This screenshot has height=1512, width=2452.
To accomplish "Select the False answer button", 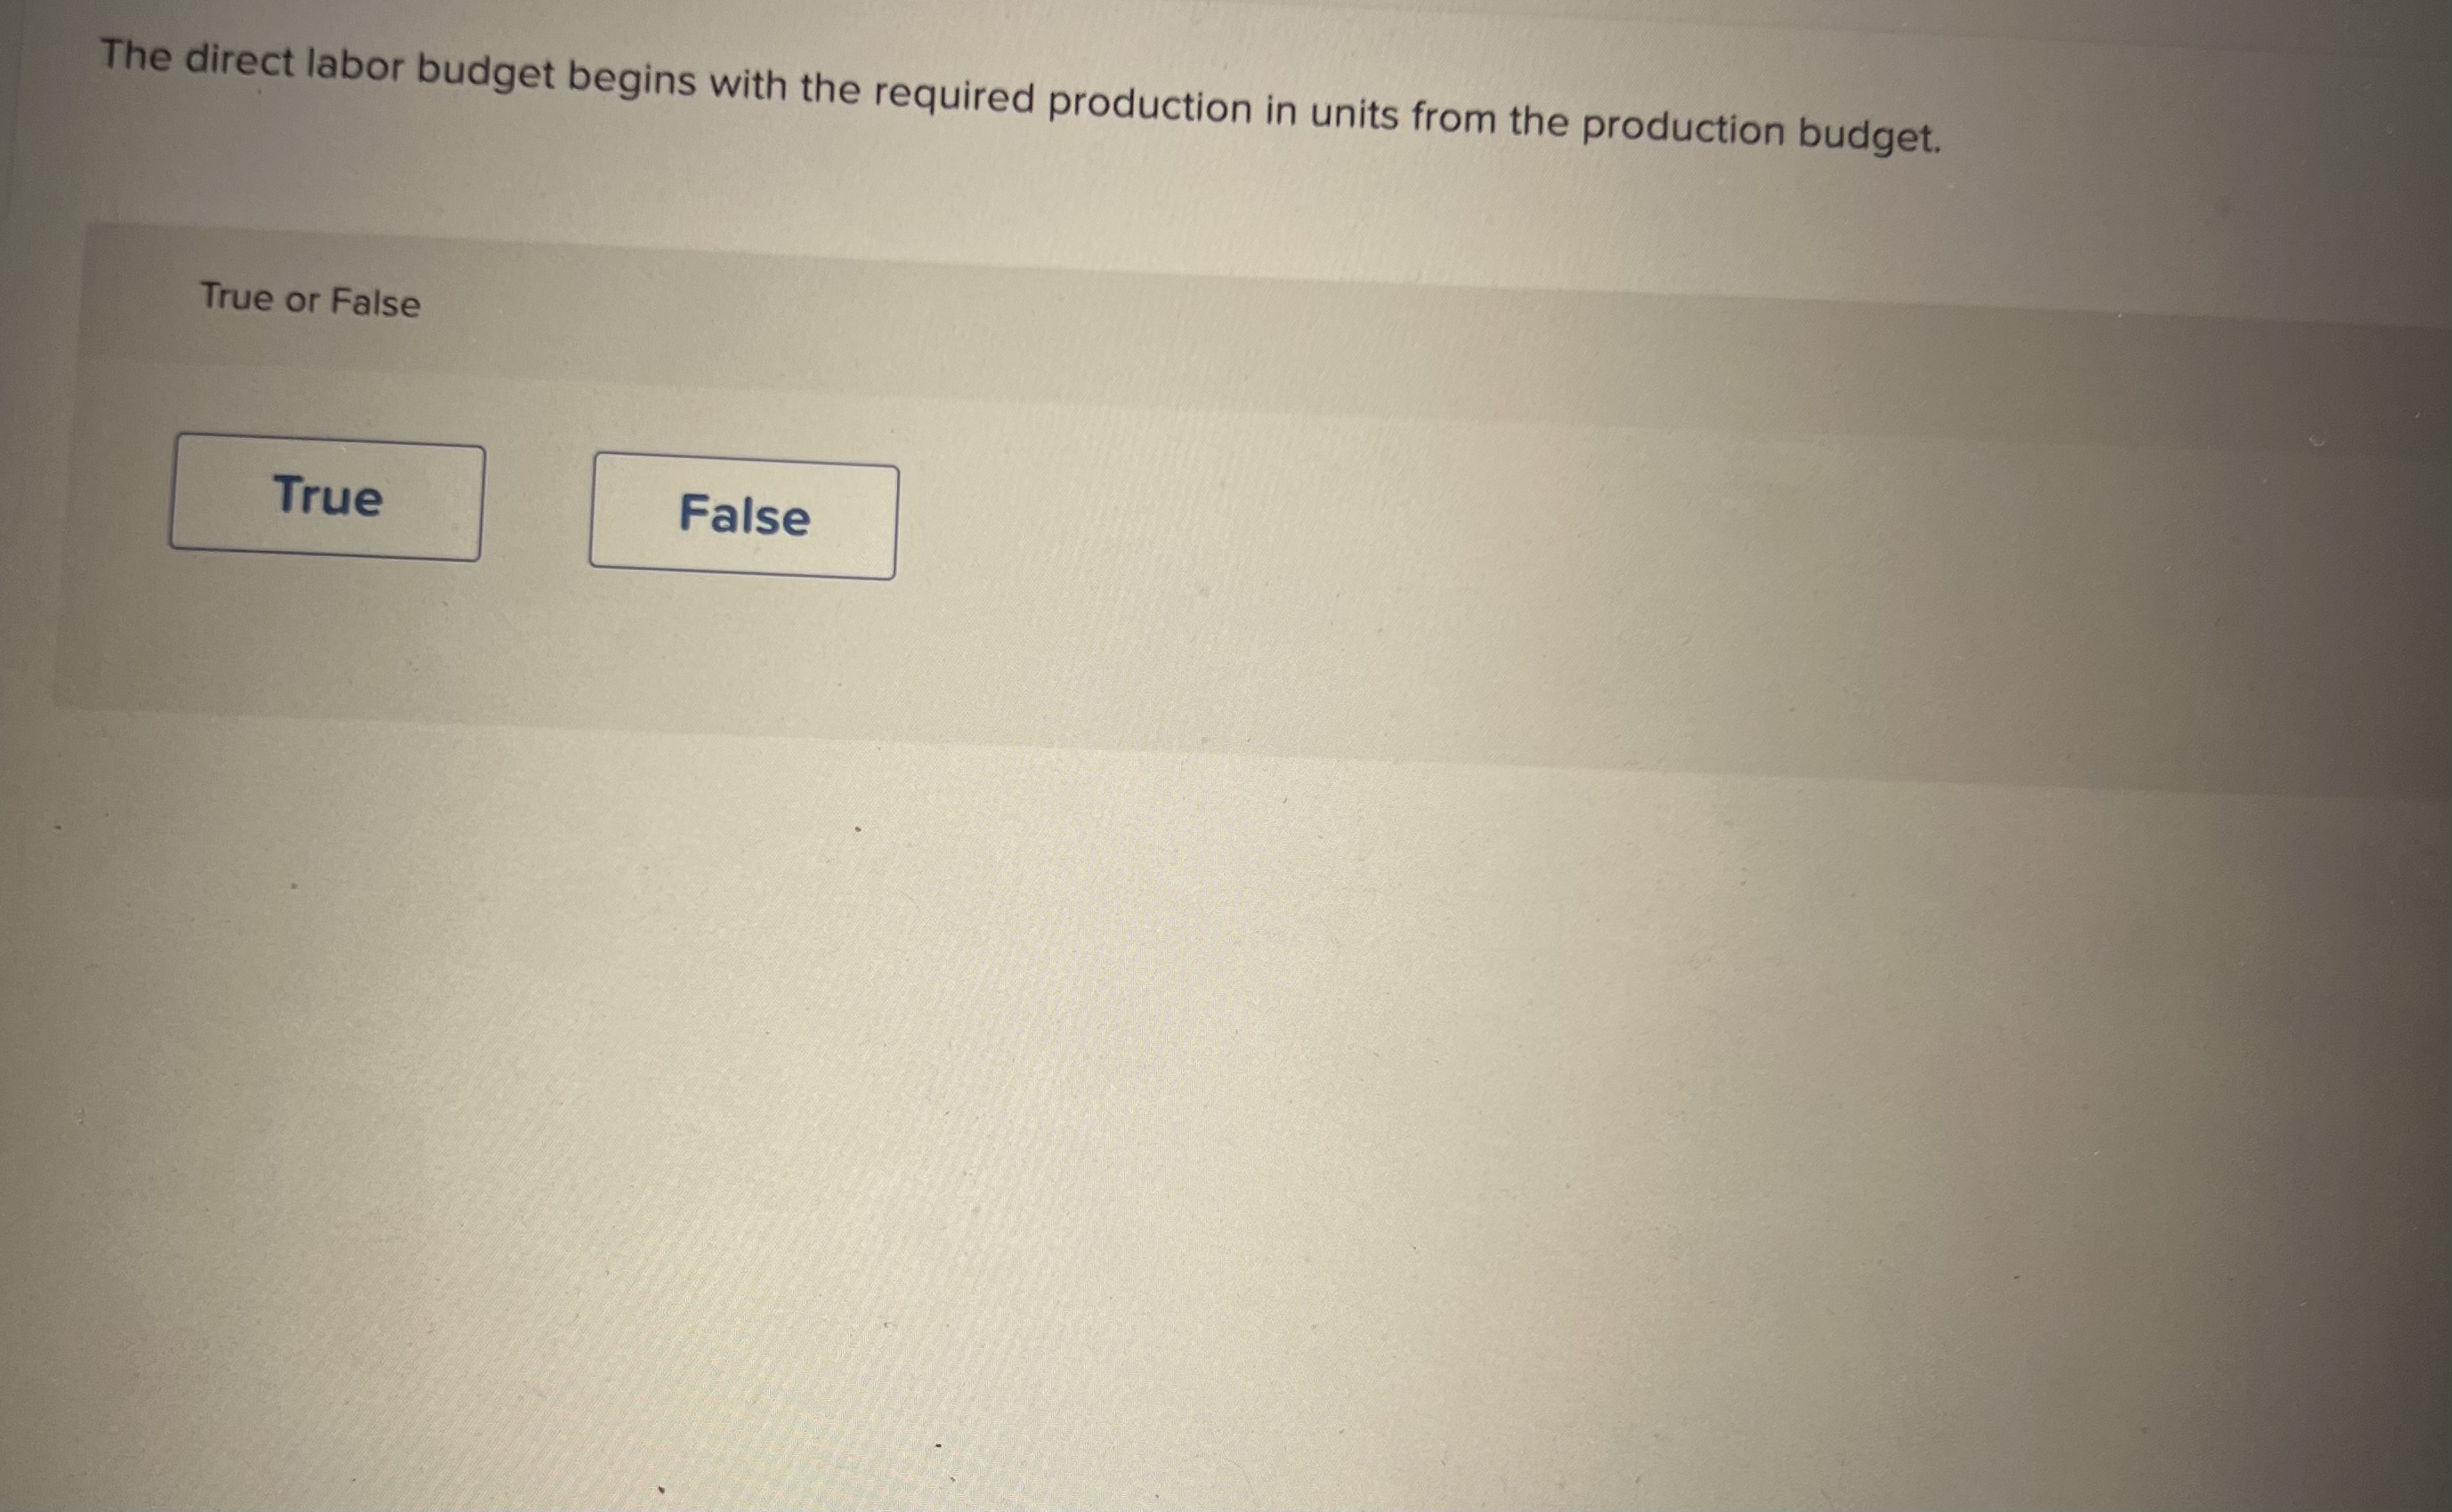I will [744, 516].
